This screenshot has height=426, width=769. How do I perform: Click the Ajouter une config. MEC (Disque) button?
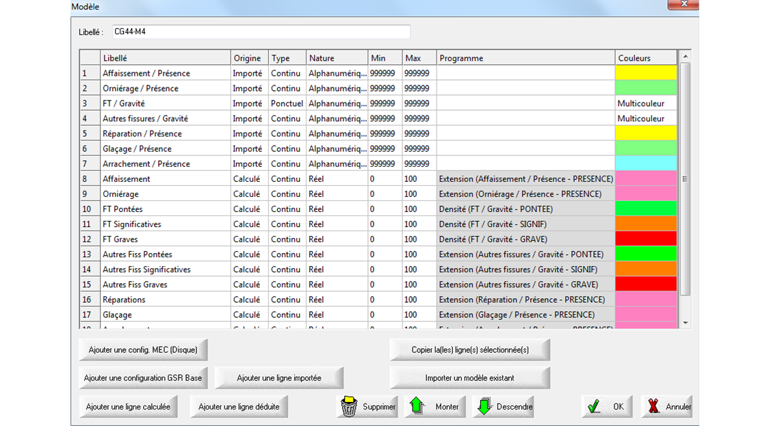(143, 349)
